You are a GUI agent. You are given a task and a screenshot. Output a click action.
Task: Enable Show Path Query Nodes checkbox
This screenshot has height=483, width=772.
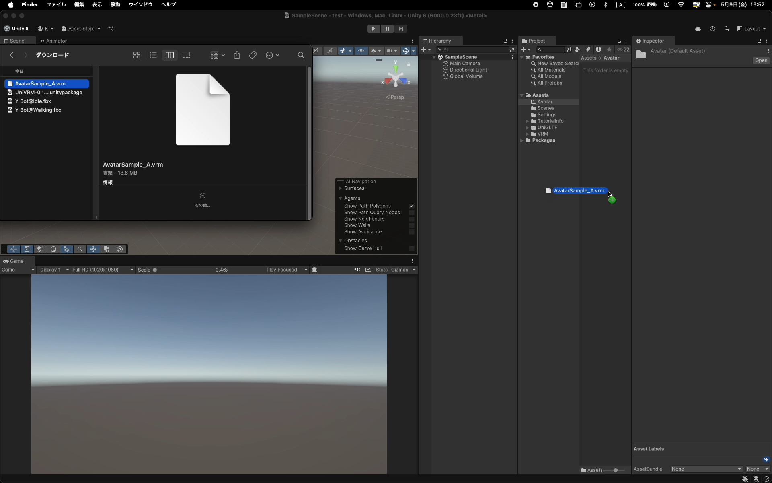[x=412, y=213]
